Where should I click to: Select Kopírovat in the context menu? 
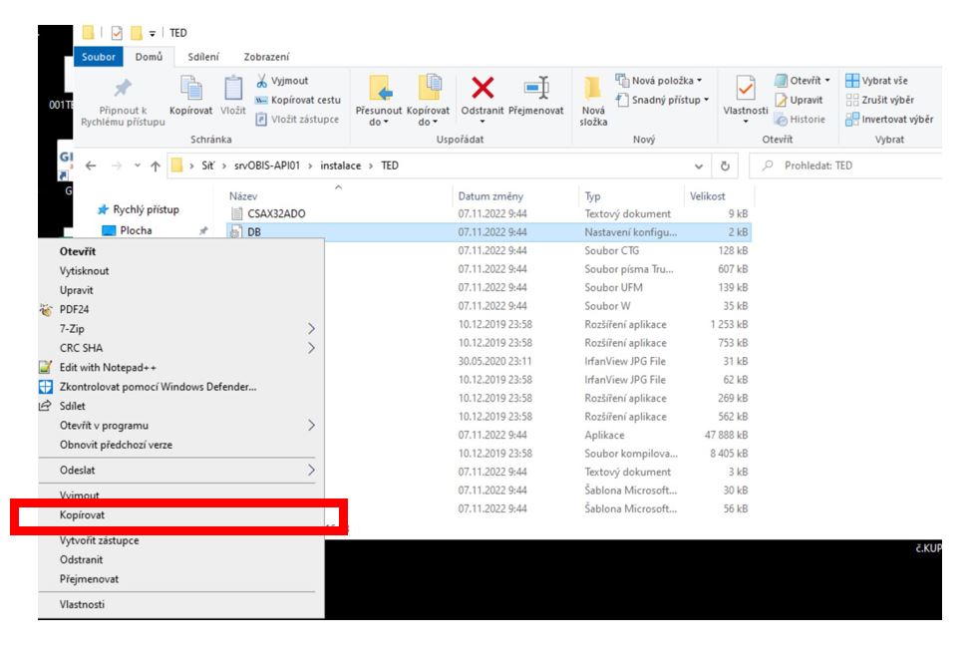coord(82,516)
